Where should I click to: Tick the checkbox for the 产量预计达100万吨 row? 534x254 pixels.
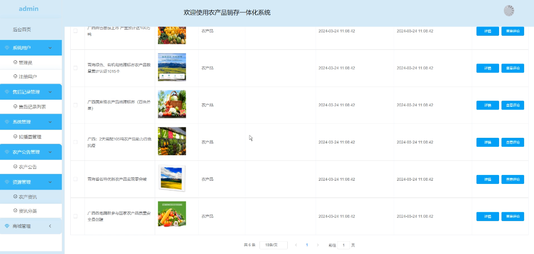tap(75, 31)
